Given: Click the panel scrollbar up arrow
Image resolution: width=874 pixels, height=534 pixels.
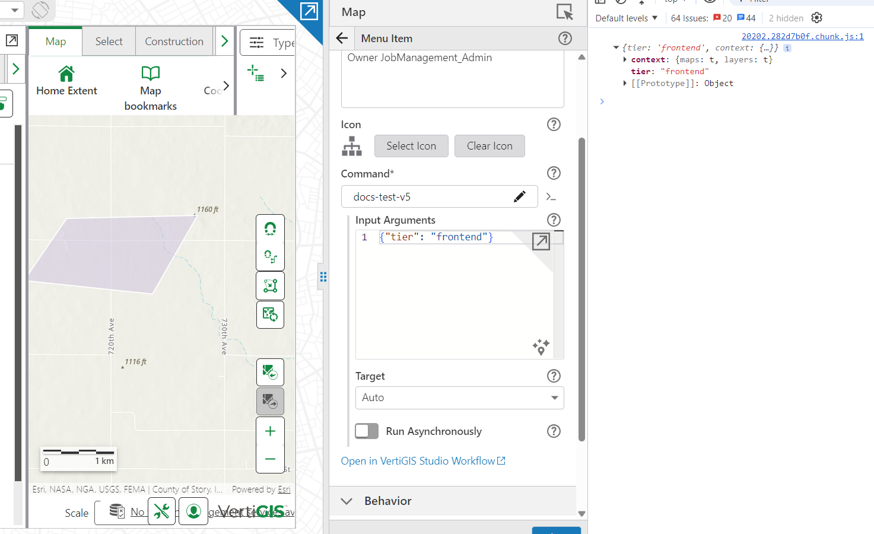Looking at the screenshot, I should click(x=581, y=57).
